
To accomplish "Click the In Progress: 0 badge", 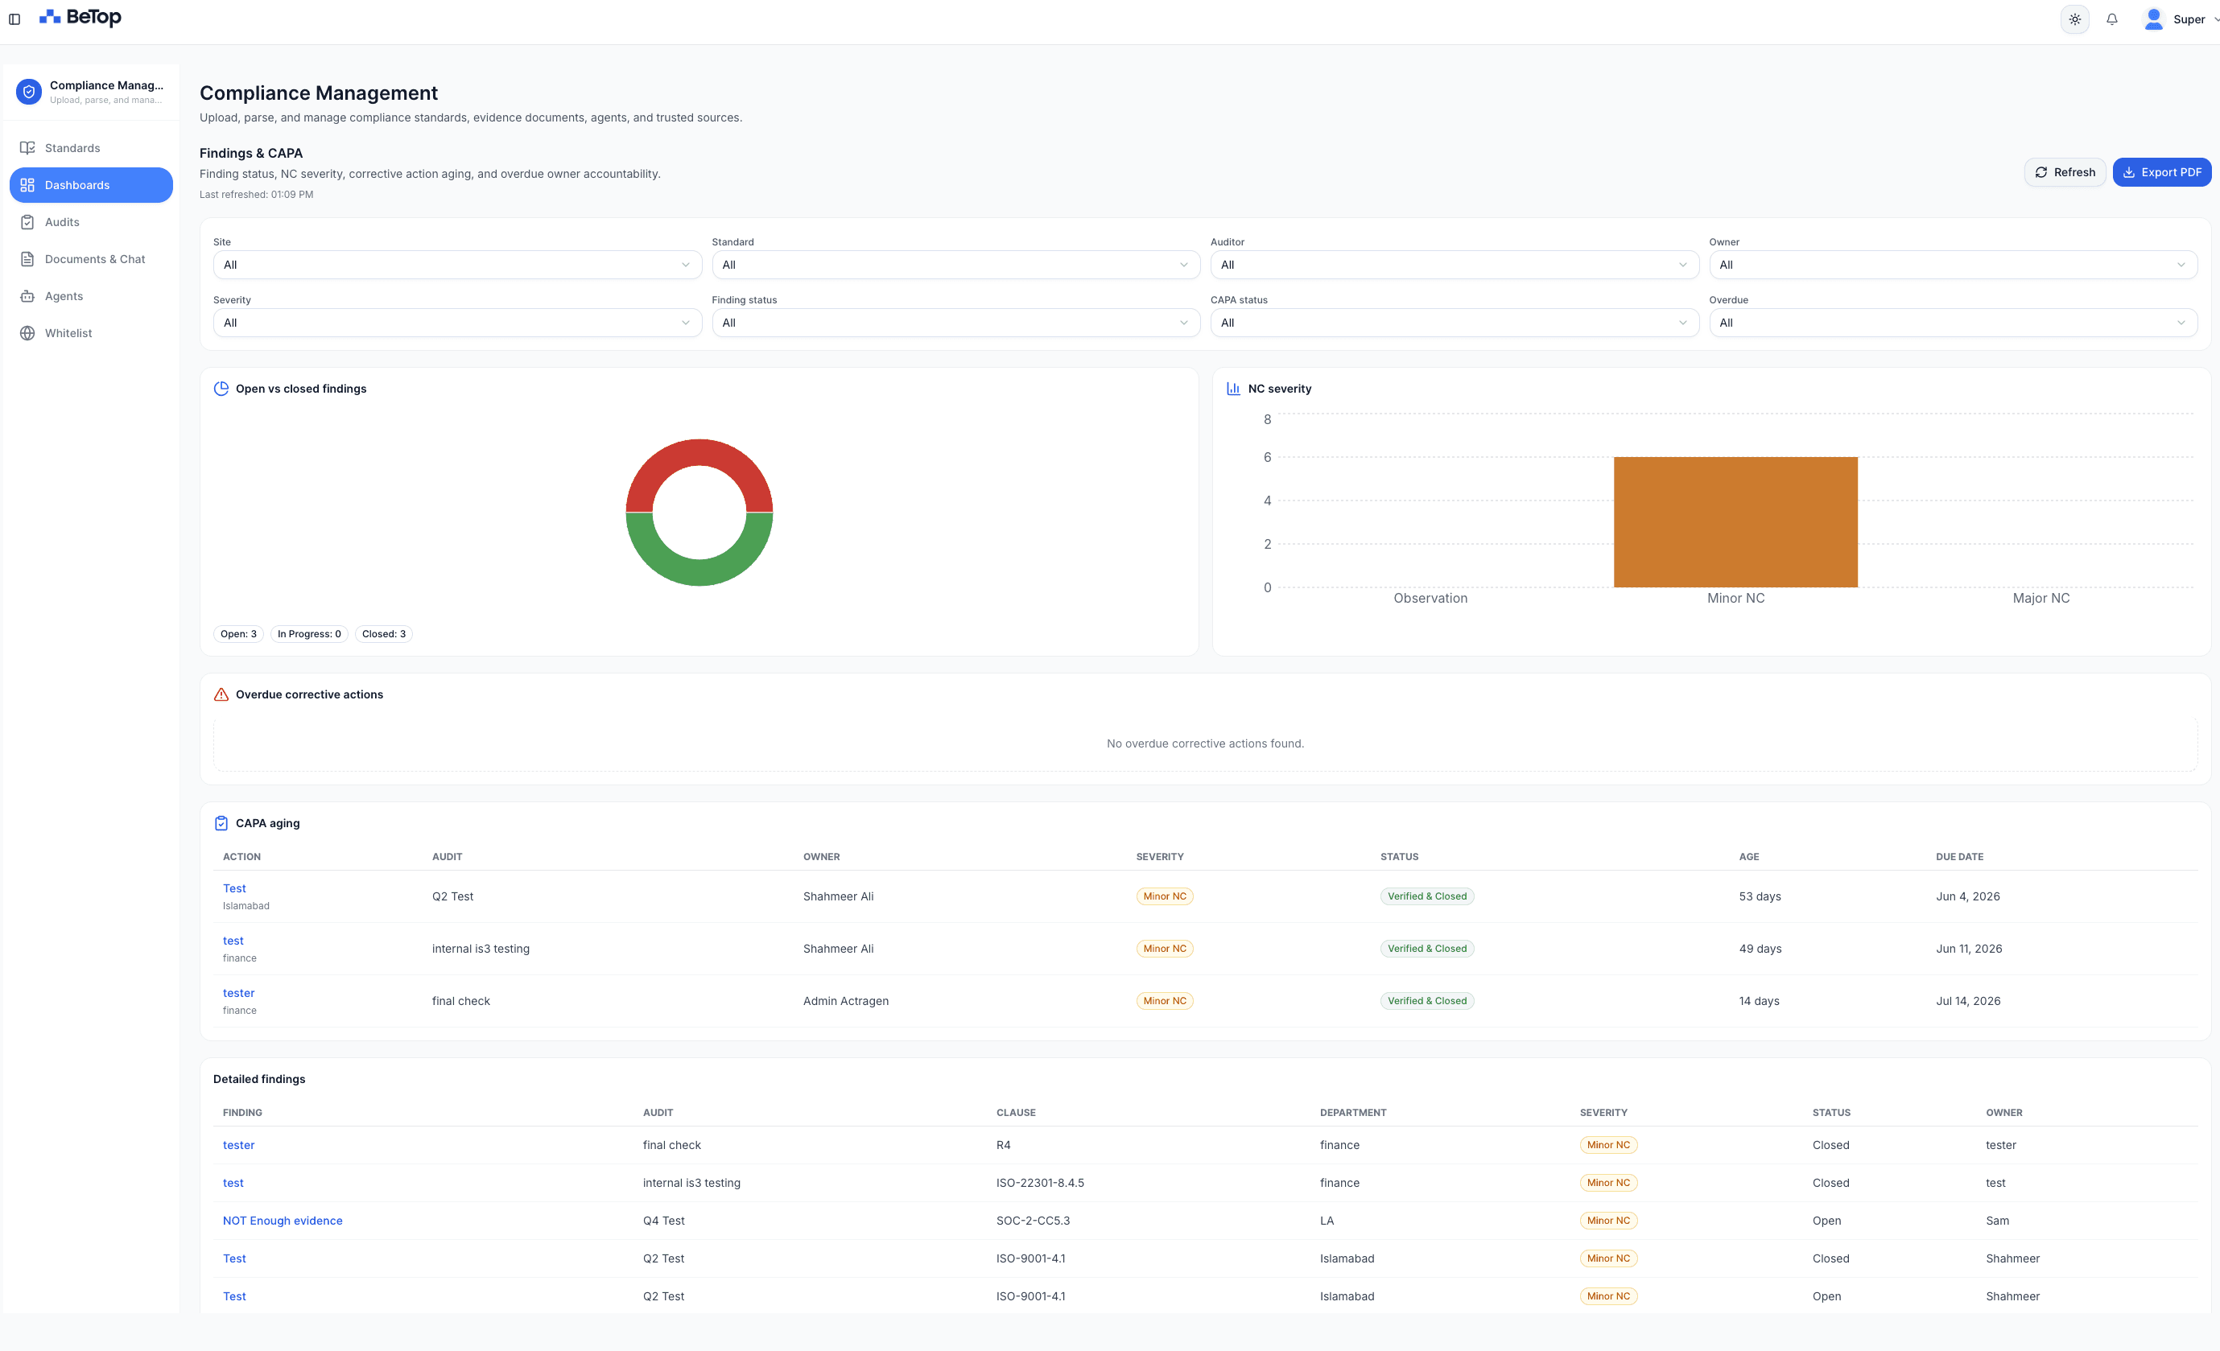I will point(309,634).
